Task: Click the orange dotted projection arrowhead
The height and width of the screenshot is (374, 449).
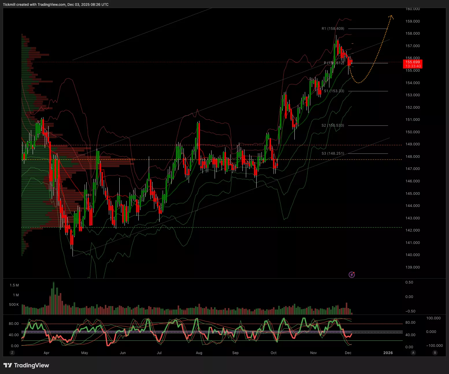Action: pos(391,16)
